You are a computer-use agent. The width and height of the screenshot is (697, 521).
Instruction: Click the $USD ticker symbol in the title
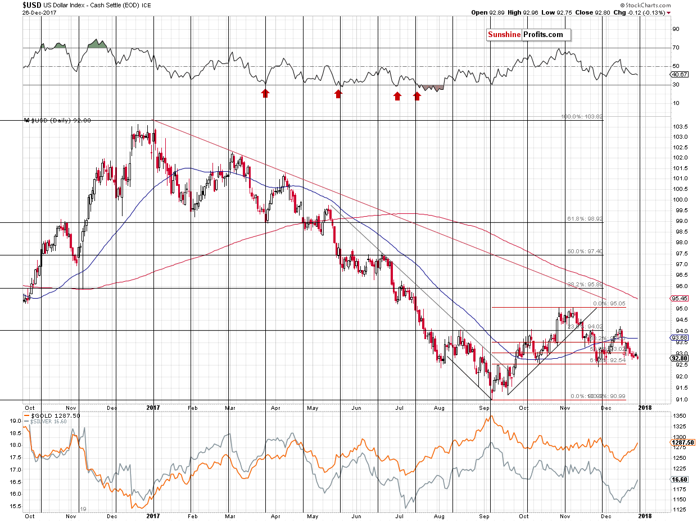33,5
